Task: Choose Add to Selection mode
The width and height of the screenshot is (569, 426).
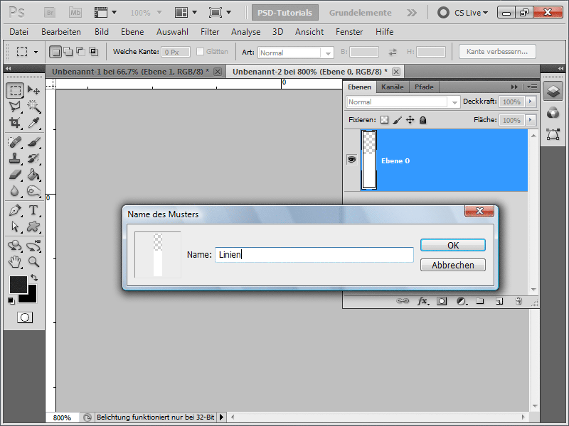Action: 68,52
